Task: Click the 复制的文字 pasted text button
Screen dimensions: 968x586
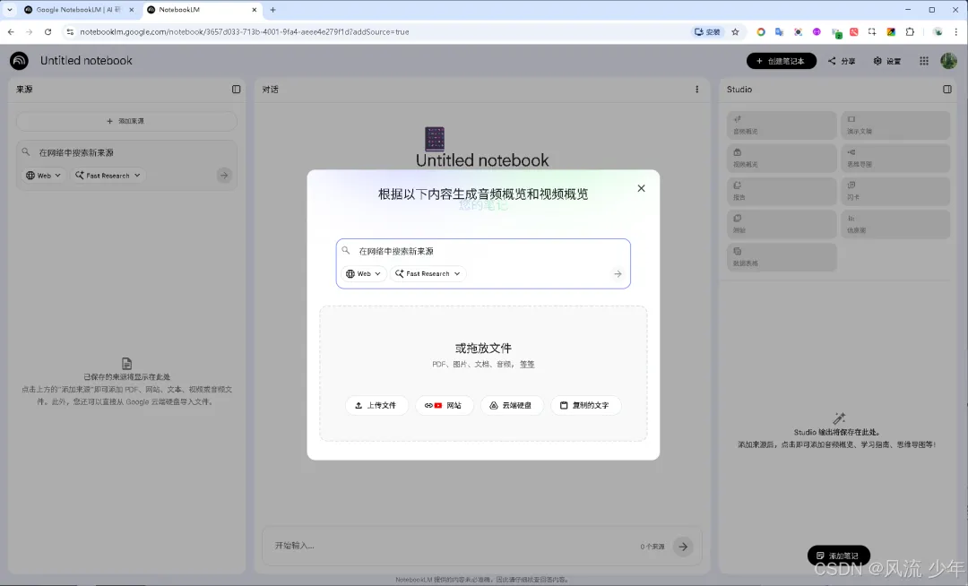Action: point(584,405)
